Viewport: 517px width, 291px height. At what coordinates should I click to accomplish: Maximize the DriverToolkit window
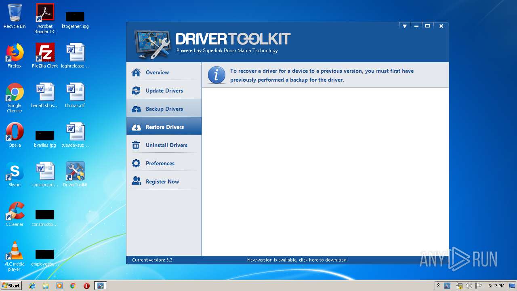click(x=428, y=26)
